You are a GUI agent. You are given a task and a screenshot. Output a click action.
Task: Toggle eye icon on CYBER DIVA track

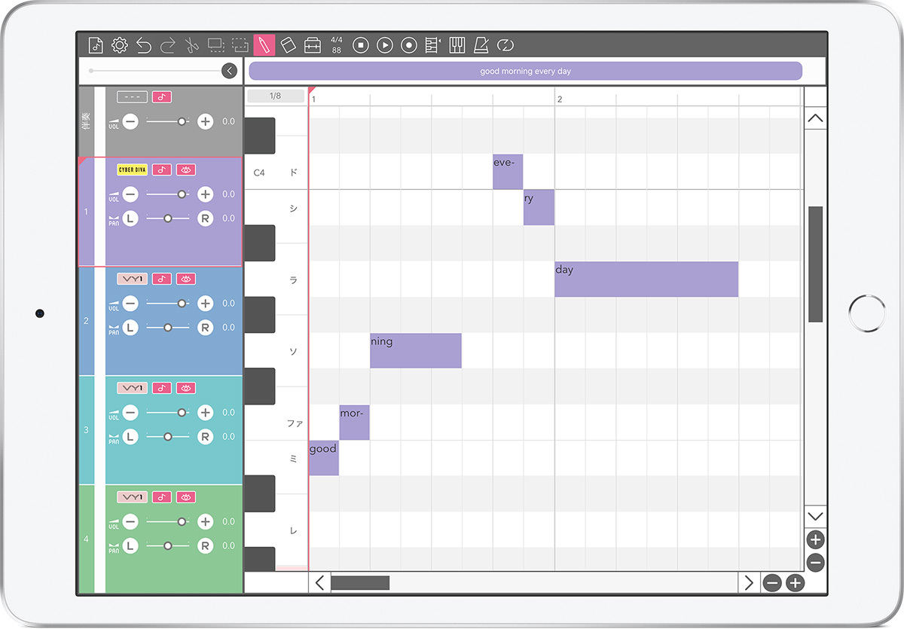[x=185, y=169]
